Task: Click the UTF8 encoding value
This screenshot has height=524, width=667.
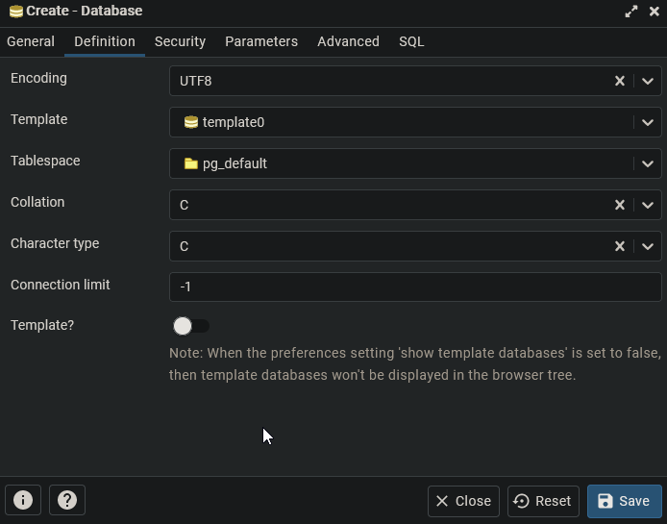Action: (x=196, y=81)
